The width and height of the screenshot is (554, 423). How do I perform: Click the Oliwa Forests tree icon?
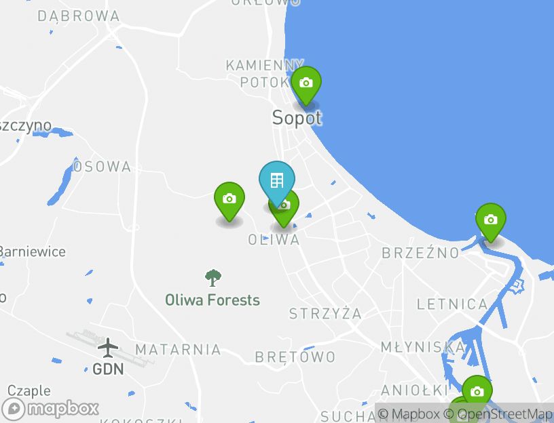click(x=213, y=278)
